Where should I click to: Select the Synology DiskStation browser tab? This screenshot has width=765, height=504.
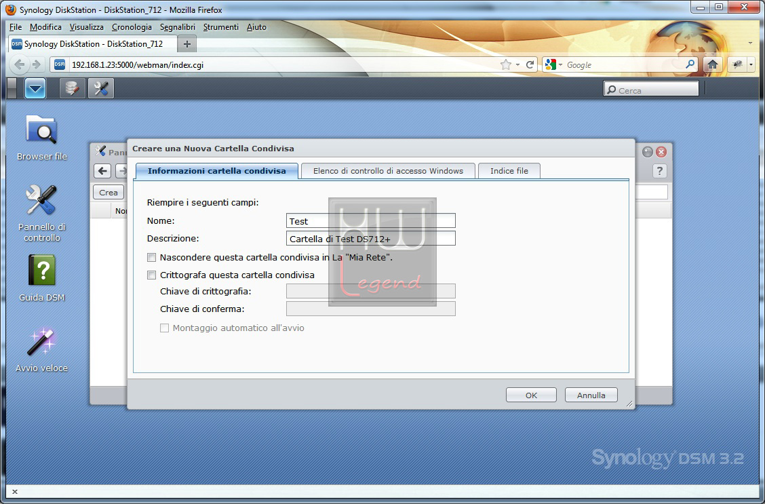(93, 44)
